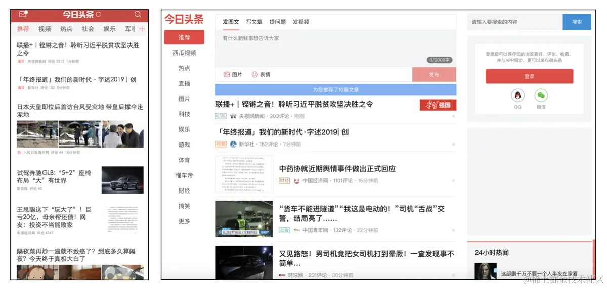Open 搞笑 in the desktop sidebar

pos(184,206)
